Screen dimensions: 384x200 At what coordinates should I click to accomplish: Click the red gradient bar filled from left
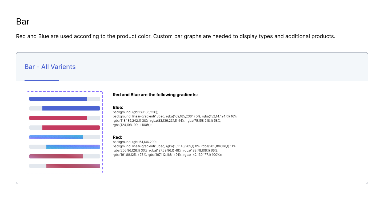coord(56,156)
